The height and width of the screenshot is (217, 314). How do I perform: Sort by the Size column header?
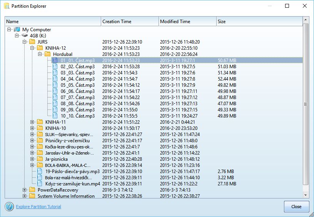click(259, 22)
